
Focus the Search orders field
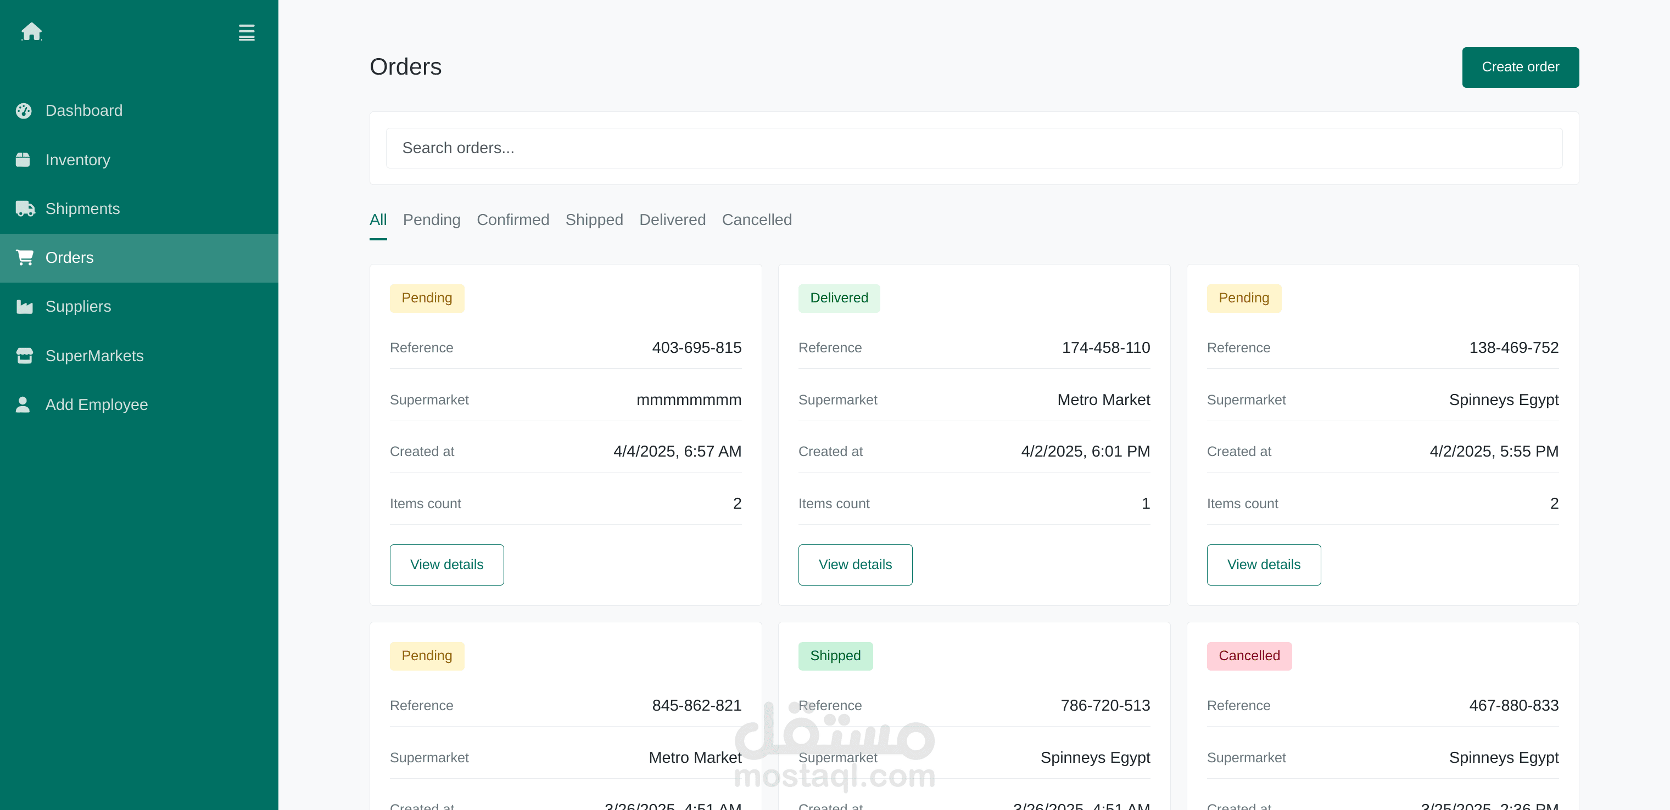[974, 148]
